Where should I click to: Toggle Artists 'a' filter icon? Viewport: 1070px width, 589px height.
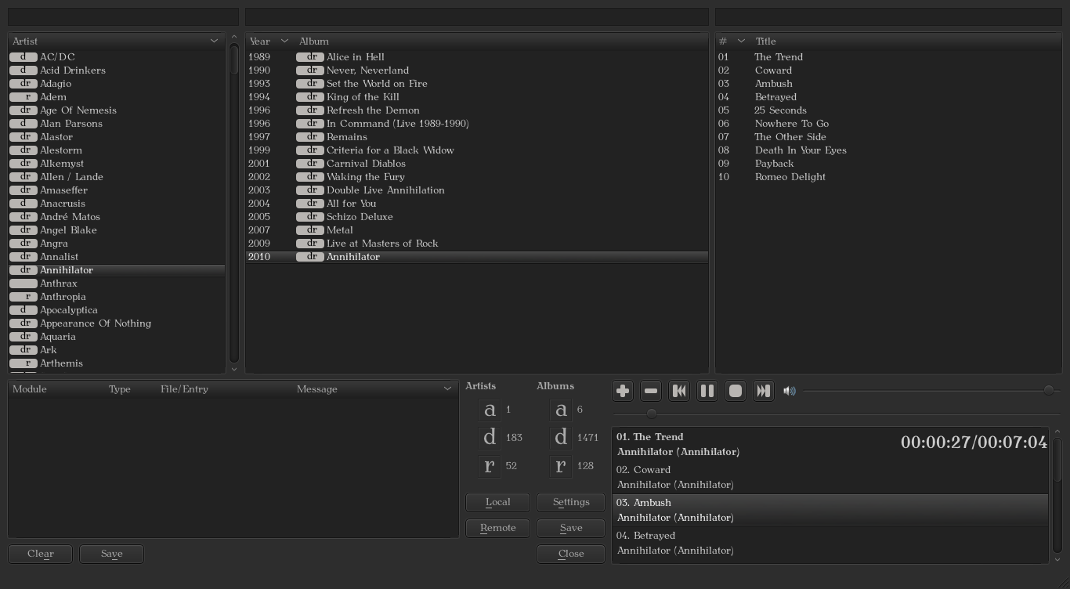(490, 410)
